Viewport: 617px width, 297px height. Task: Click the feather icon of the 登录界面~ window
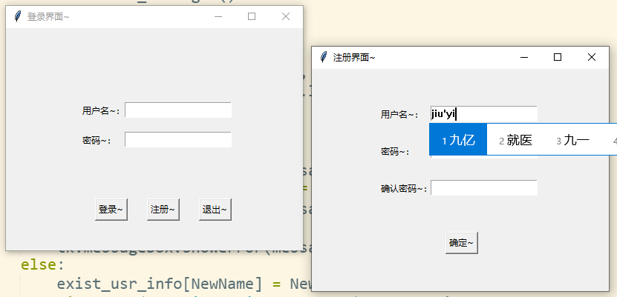coord(17,16)
